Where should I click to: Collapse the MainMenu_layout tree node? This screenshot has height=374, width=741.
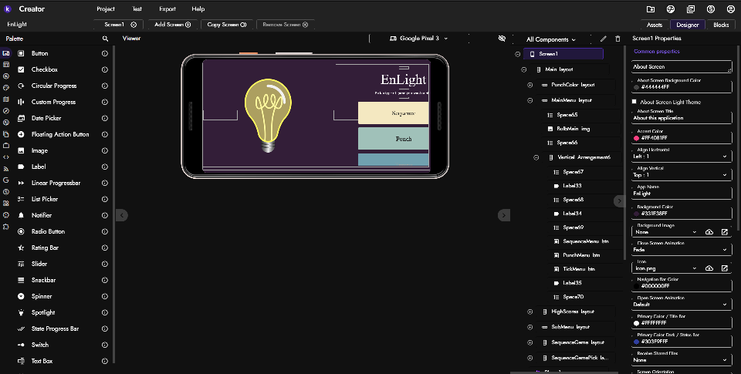(x=530, y=100)
